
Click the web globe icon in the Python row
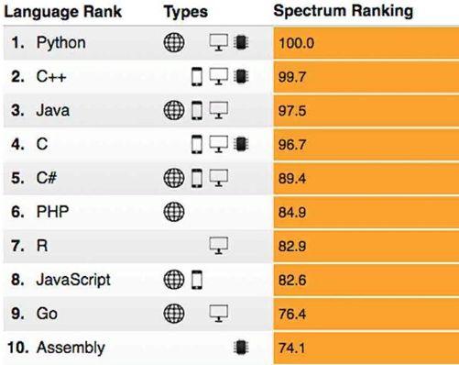coord(174,42)
